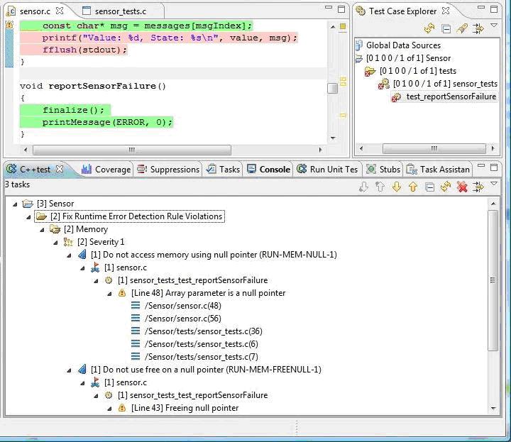
Task: Collapse the [2] Memory tree node
Action: [42, 229]
